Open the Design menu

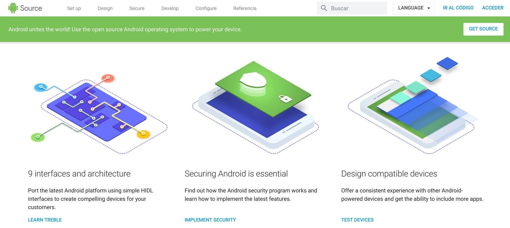[x=105, y=8]
